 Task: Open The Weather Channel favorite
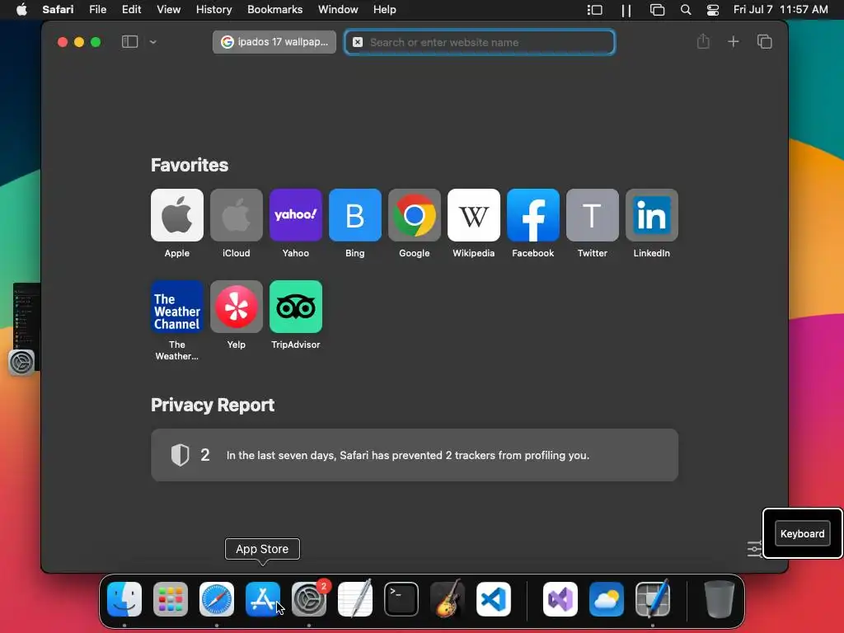pos(177,307)
